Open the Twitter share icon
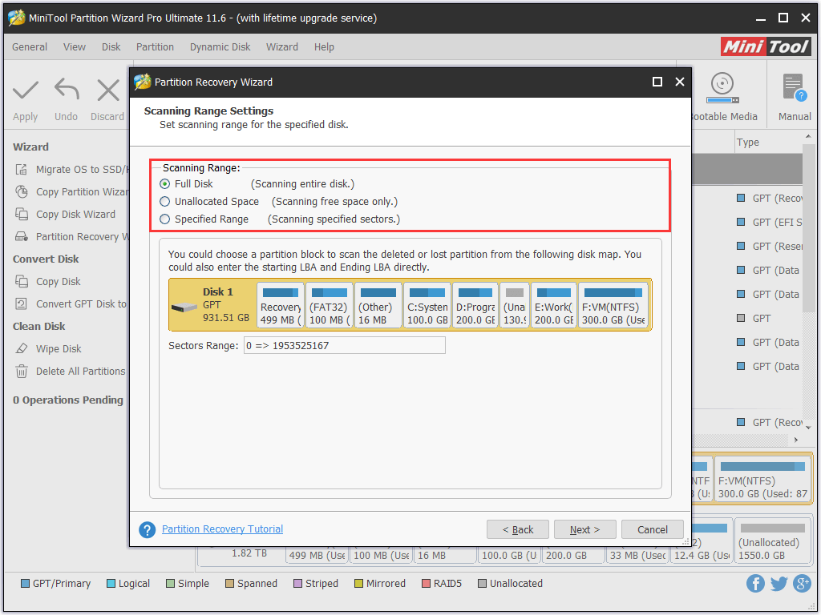821x615 pixels. [779, 583]
